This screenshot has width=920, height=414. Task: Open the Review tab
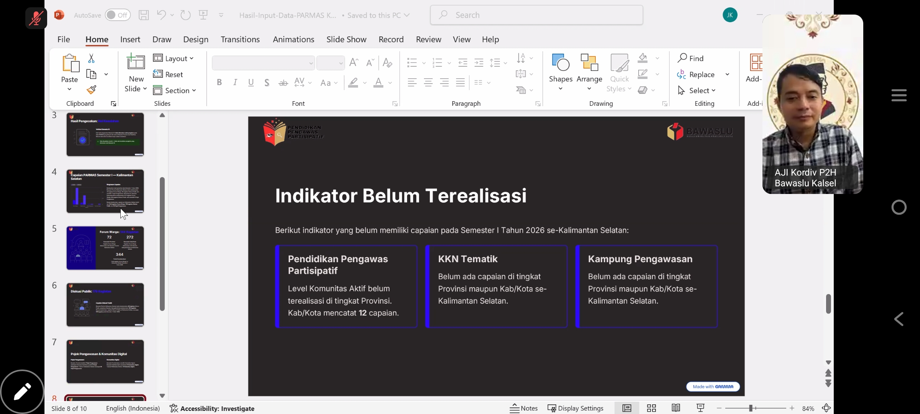point(429,39)
